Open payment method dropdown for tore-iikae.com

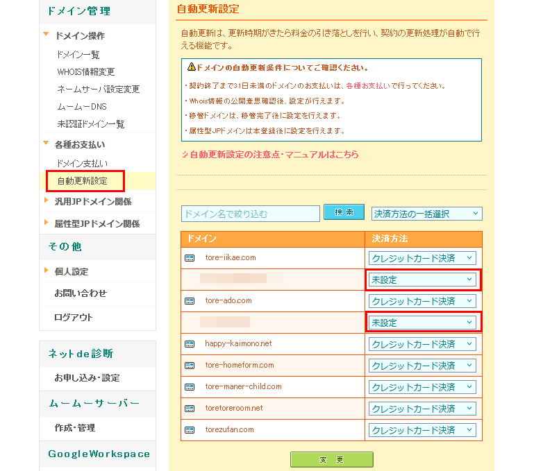(422, 258)
